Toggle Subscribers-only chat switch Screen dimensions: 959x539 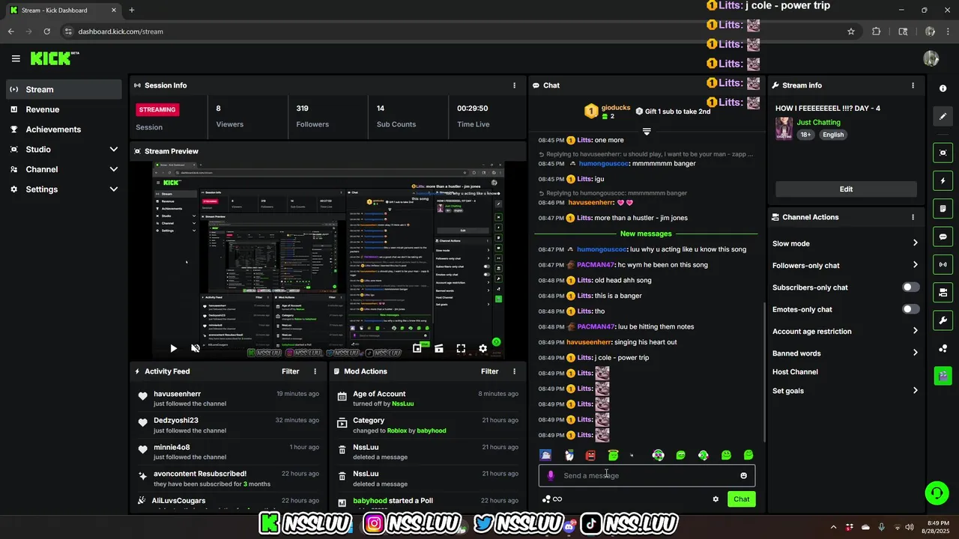(910, 287)
